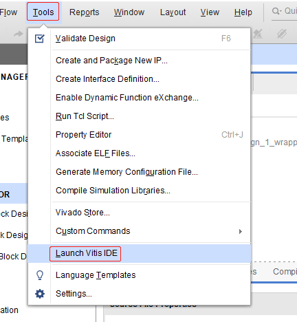Open the Flow menu
297x322 pixels.
(x=8, y=12)
